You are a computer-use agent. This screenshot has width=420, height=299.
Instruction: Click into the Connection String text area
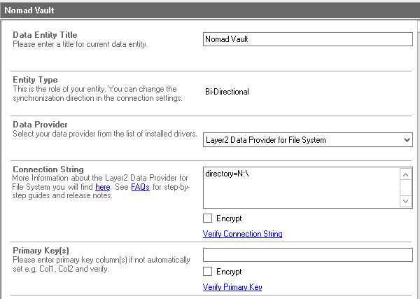pyautogui.click(x=301, y=187)
